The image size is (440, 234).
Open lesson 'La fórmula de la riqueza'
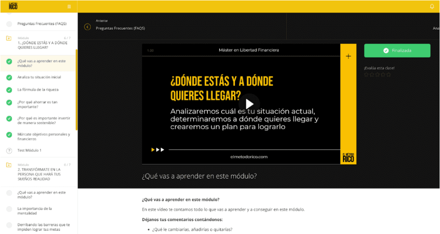click(x=38, y=90)
